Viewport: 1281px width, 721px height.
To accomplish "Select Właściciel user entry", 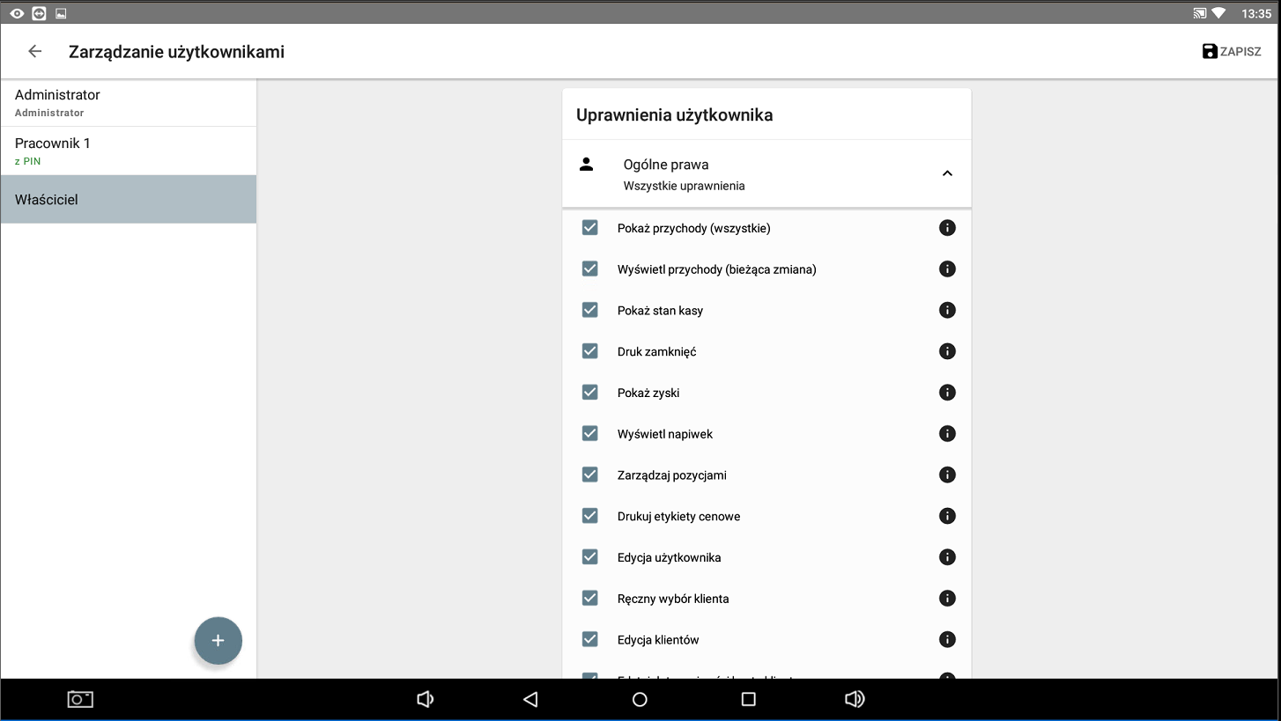I will pos(129,200).
